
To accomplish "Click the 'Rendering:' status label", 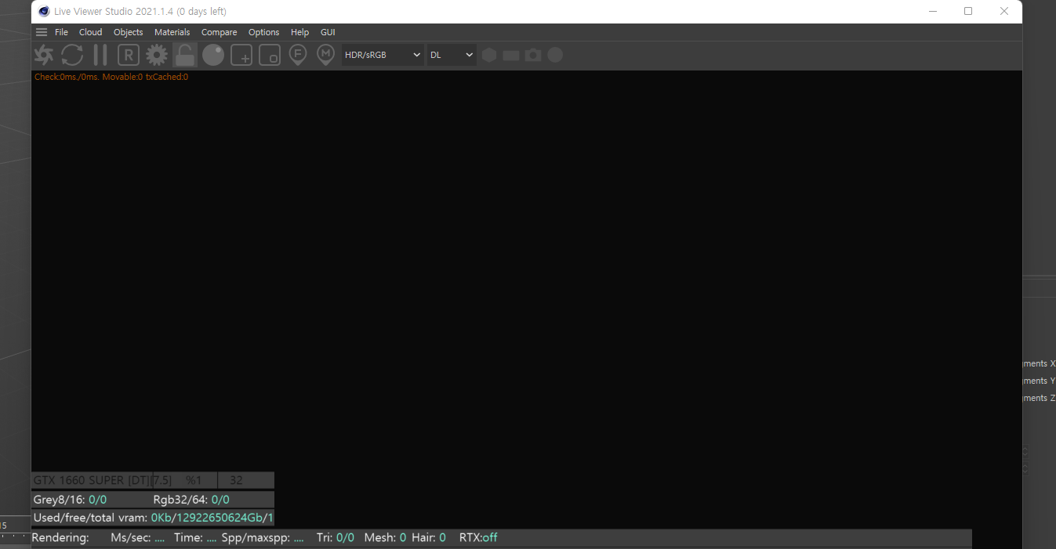I will (x=60, y=538).
